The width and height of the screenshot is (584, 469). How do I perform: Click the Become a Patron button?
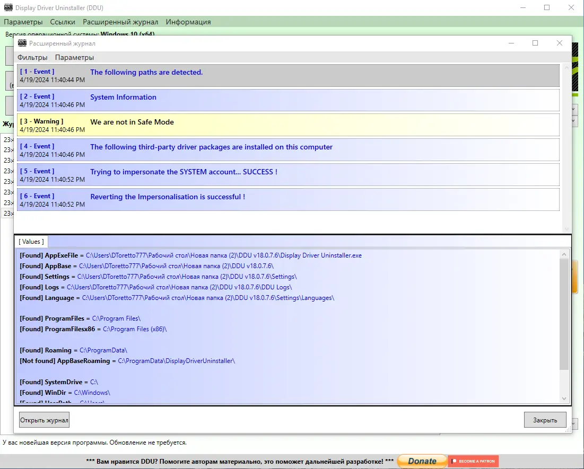click(x=473, y=461)
